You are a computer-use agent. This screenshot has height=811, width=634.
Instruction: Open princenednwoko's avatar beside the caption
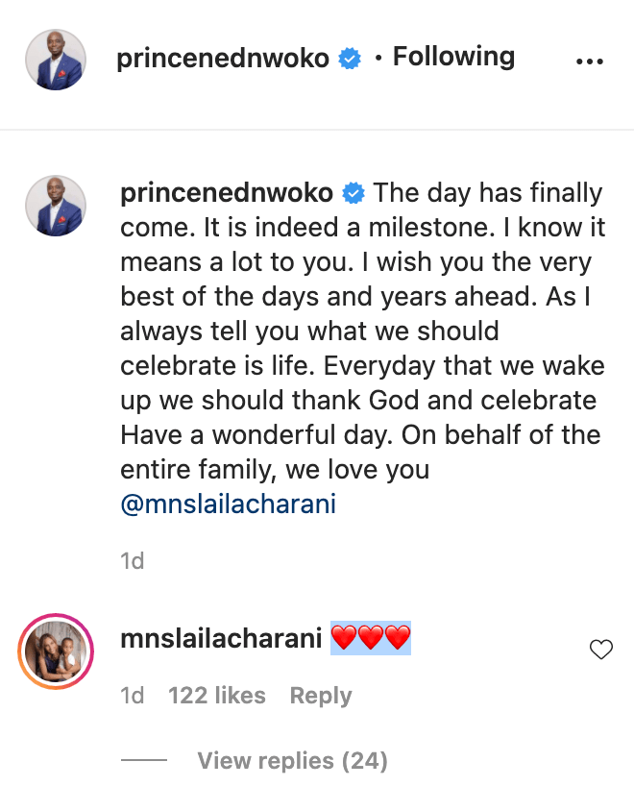(55, 207)
